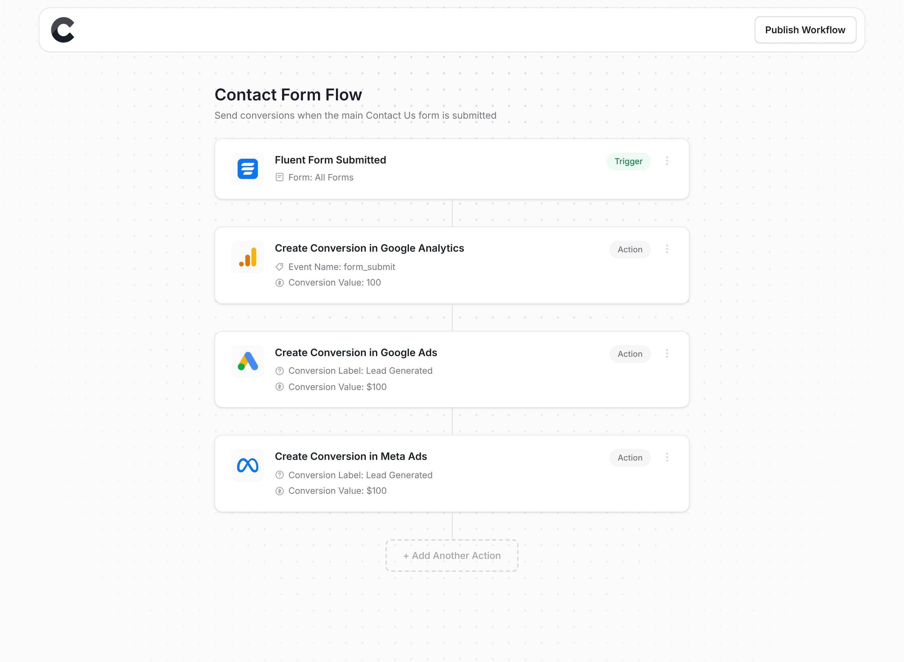
Task: Click the Google Analytics icon
Action: click(x=247, y=257)
